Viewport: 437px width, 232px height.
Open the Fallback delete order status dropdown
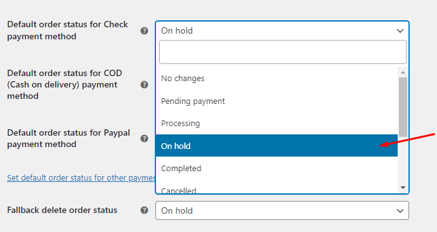point(282,210)
